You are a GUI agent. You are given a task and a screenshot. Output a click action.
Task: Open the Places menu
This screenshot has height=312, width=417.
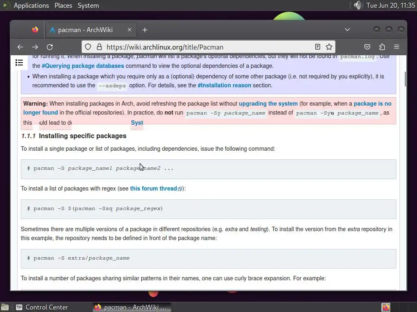point(63,5)
